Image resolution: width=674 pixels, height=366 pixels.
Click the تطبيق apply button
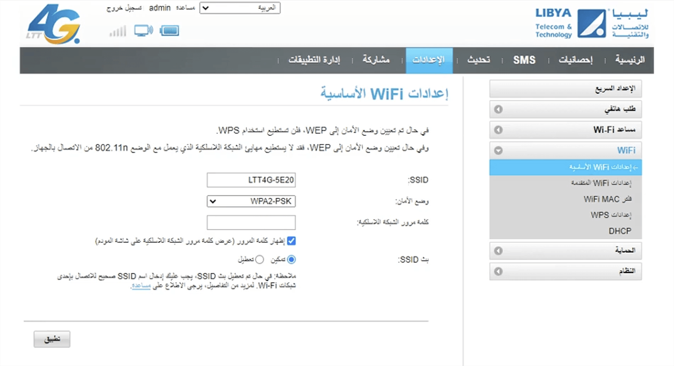click(52, 339)
